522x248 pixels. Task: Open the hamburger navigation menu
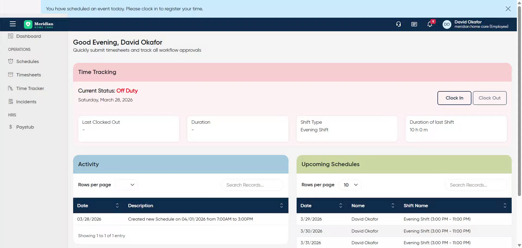click(x=13, y=24)
